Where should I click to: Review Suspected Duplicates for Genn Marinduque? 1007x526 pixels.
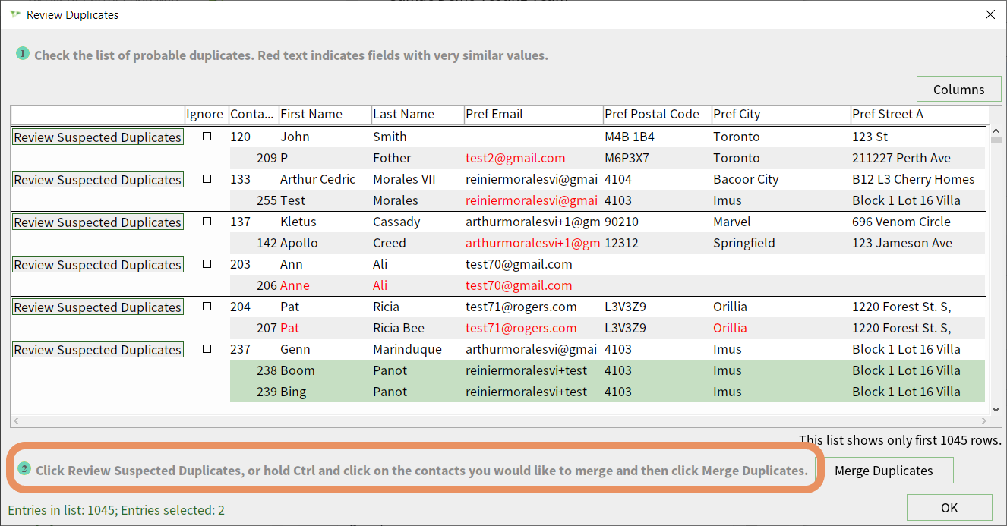point(97,350)
